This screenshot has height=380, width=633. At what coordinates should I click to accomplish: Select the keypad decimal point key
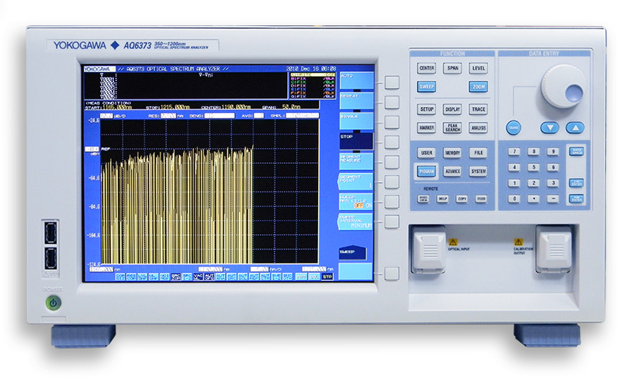533,199
